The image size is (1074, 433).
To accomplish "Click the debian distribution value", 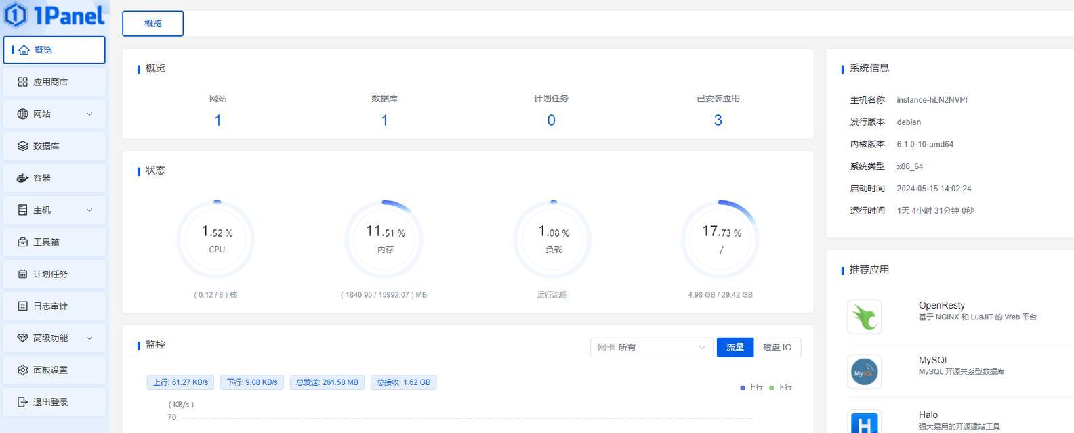I will click(x=909, y=122).
